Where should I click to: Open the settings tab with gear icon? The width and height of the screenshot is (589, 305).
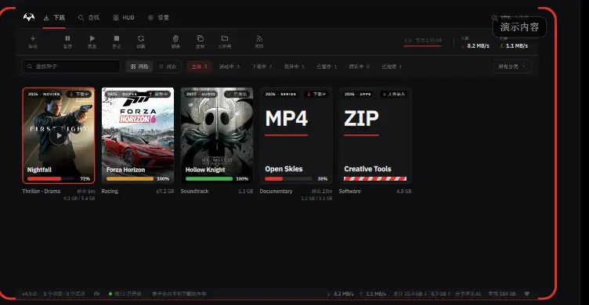[x=158, y=18]
